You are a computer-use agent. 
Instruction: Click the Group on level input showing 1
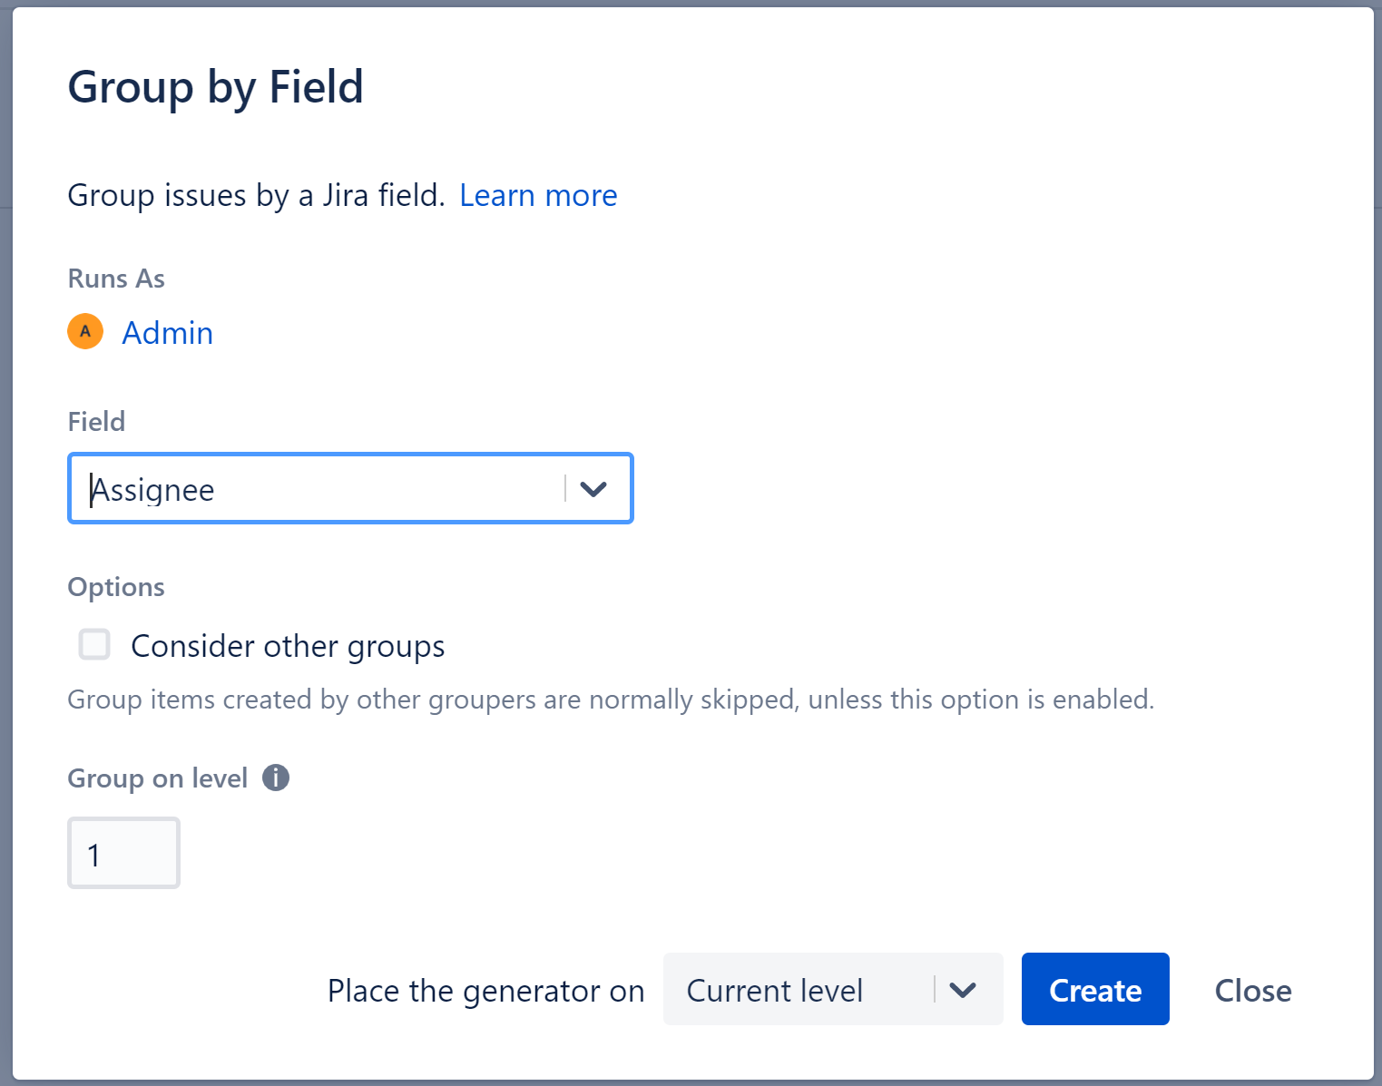click(x=123, y=852)
